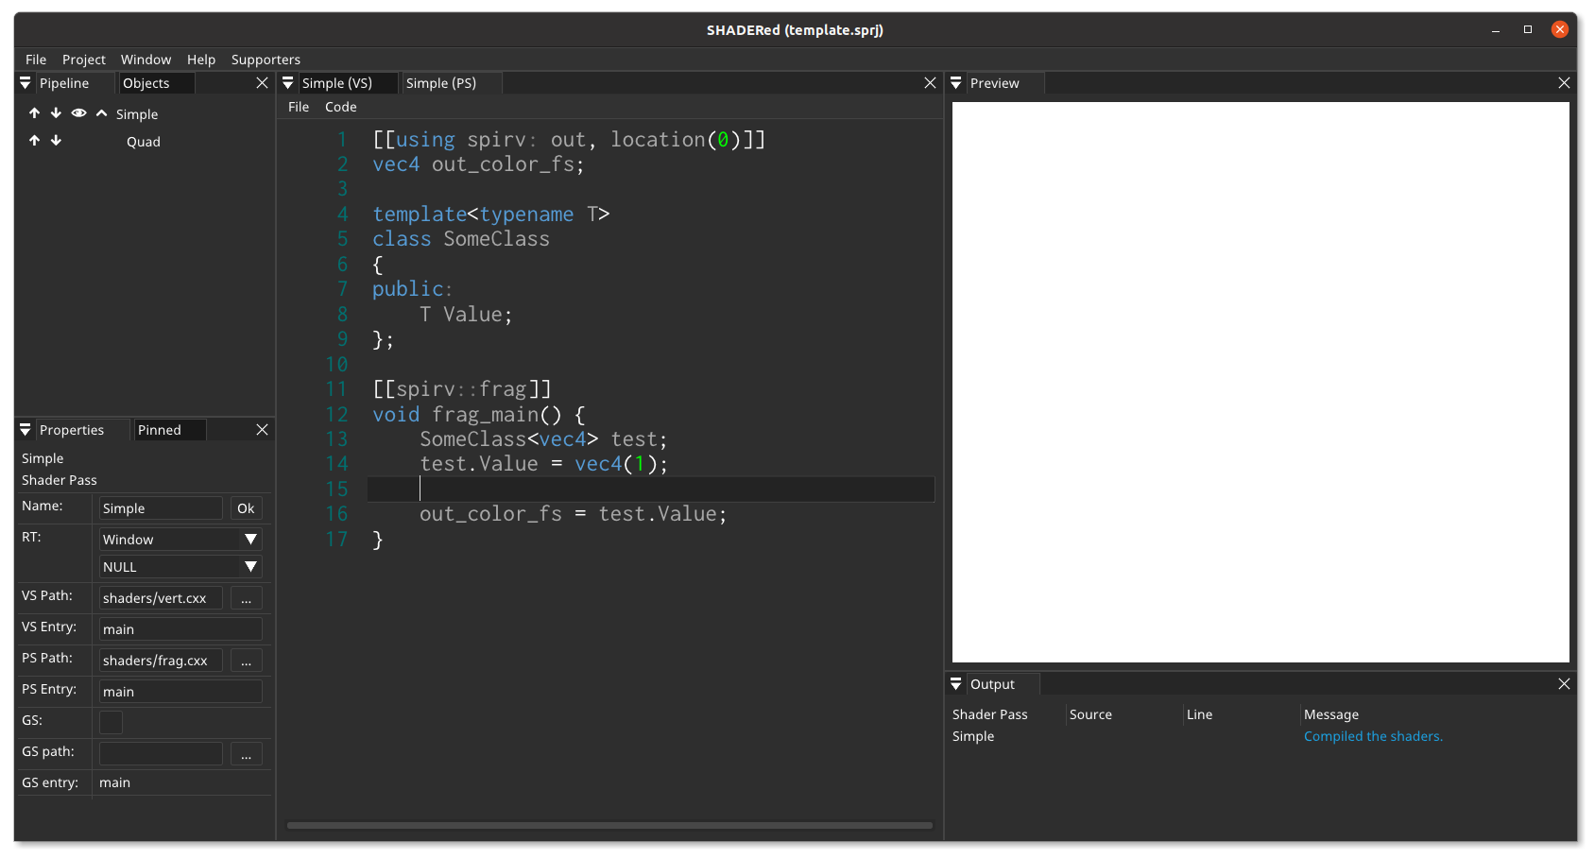
Task: Open the editor's Code menu
Action: tap(341, 107)
